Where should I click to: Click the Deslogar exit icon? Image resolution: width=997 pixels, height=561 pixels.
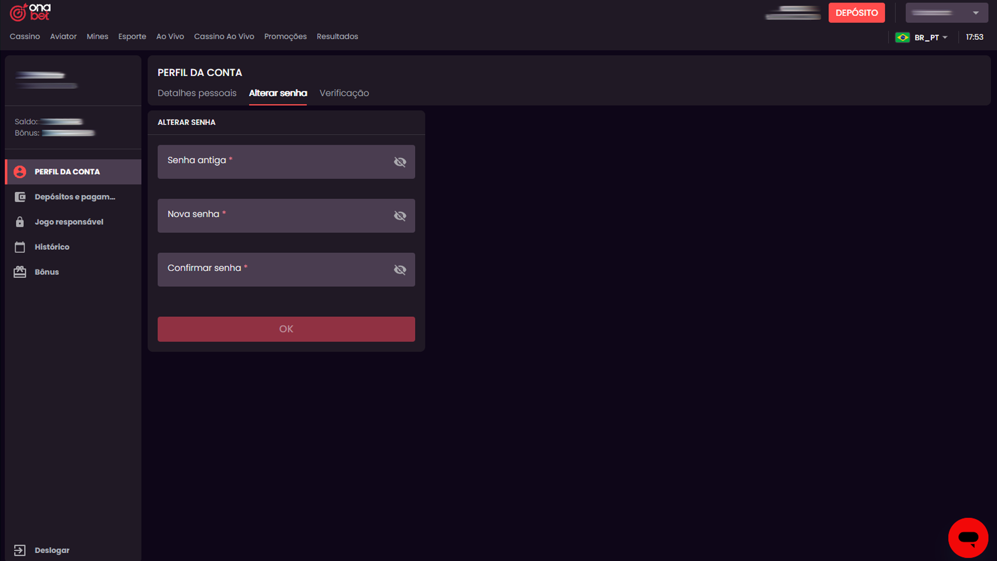[20, 550]
